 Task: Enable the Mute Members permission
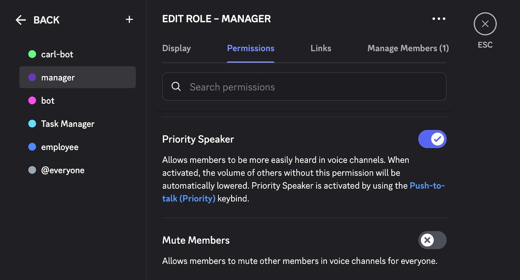point(432,240)
